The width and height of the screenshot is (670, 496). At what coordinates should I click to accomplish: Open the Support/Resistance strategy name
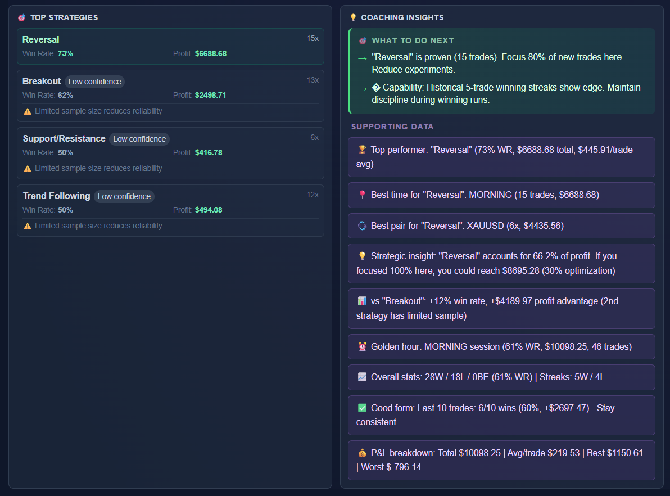tap(64, 139)
